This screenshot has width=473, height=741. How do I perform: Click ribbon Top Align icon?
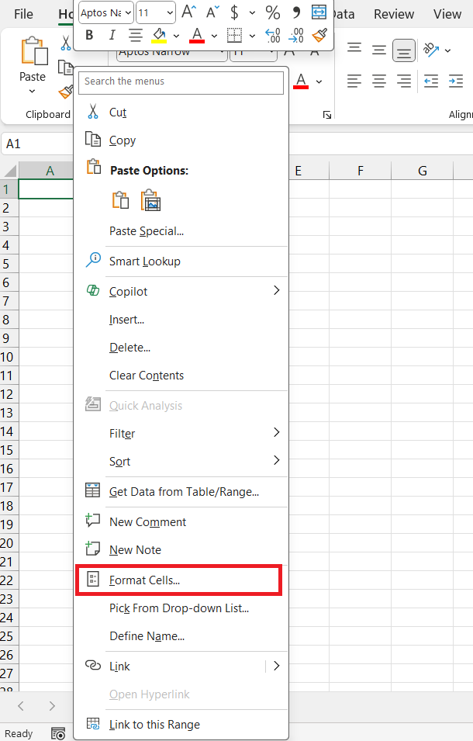[x=354, y=50]
